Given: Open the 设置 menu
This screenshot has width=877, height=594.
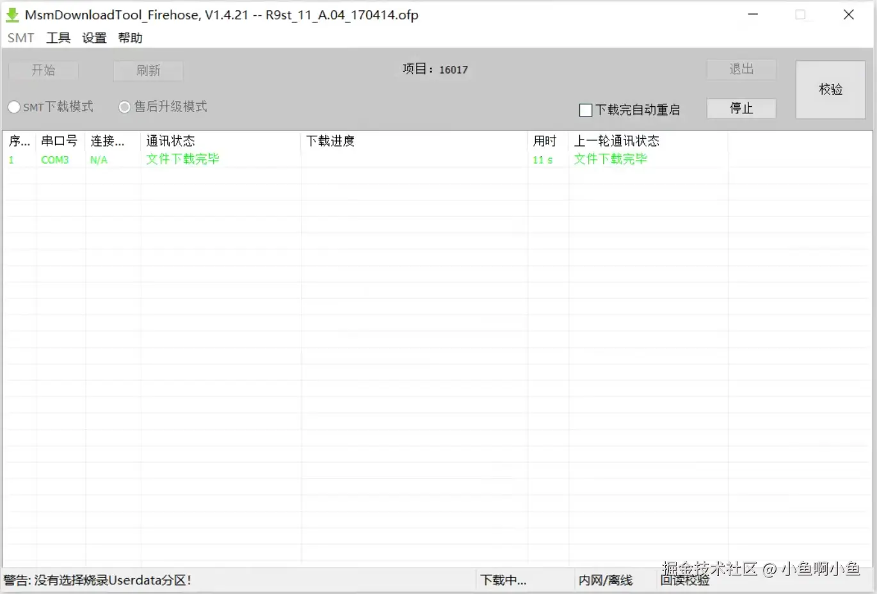Looking at the screenshot, I should tap(94, 38).
